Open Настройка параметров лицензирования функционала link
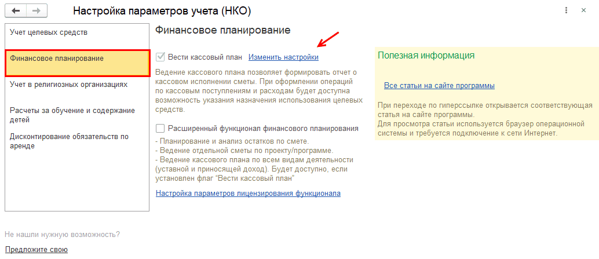 tap(248, 193)
